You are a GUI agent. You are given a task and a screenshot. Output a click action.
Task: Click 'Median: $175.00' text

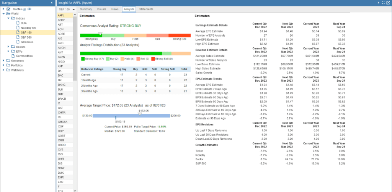[114, 131]
